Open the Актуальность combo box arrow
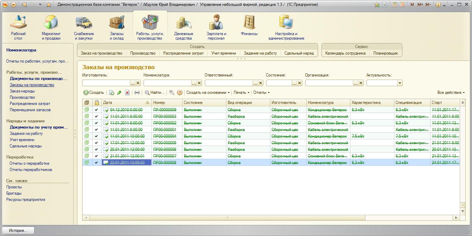 point(400,83)
